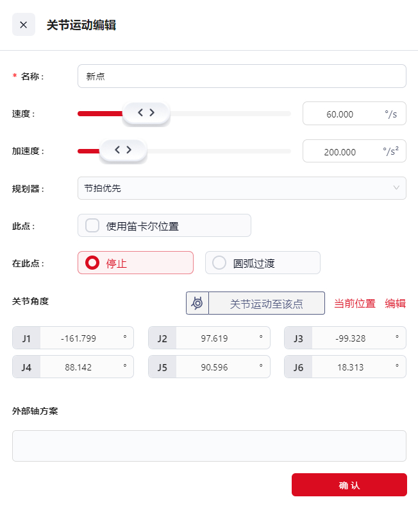Click the 速度 slider handle

pyautogui.click(x=146, y=113)
